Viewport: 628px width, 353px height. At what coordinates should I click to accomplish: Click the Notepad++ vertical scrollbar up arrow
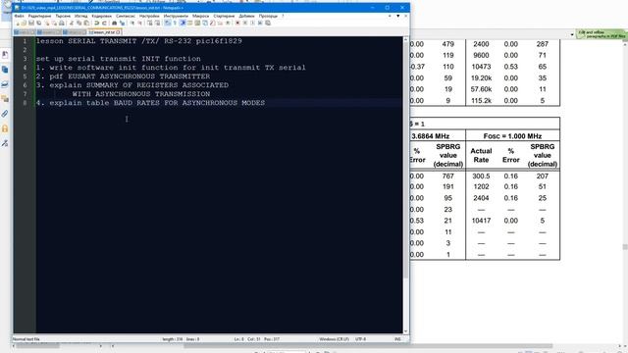point(406,39)
